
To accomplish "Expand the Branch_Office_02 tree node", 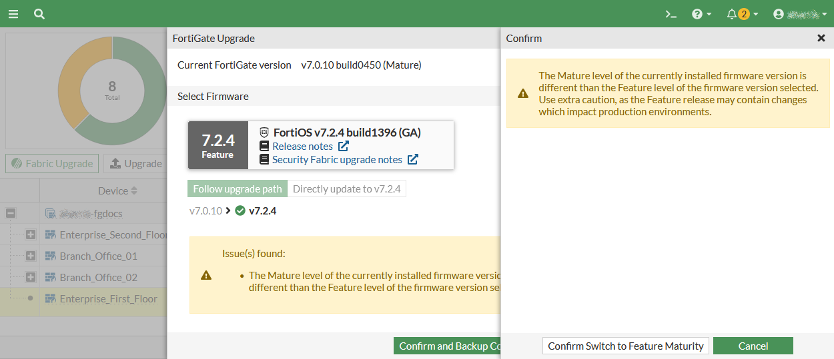I will 31,277.
